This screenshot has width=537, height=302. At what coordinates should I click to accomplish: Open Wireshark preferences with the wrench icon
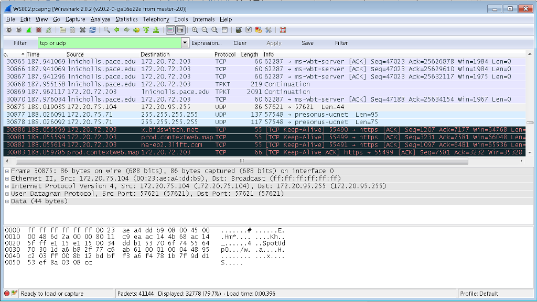(268, 30)
